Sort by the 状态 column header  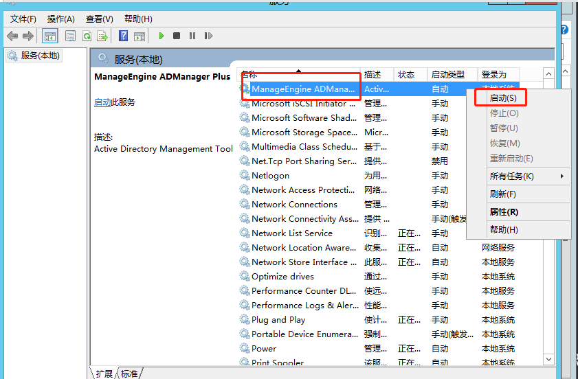tap(410, 75)
